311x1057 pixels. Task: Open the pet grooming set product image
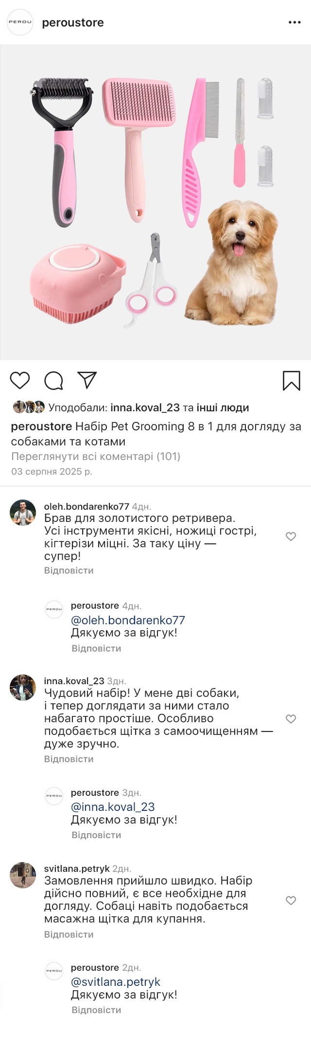pos(155,202)
